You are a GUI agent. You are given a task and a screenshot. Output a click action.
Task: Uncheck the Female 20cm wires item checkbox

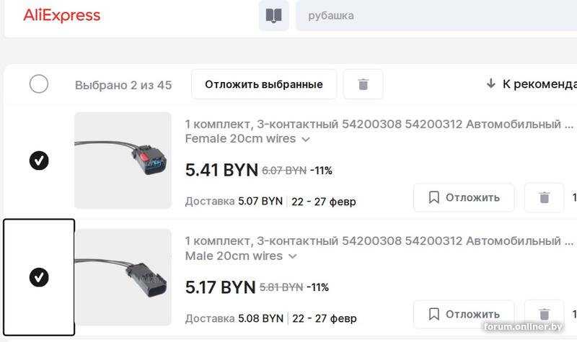39,161
